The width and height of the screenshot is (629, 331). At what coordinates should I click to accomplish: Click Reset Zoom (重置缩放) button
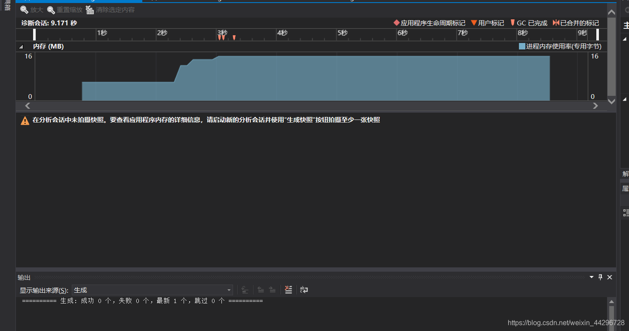64,10
